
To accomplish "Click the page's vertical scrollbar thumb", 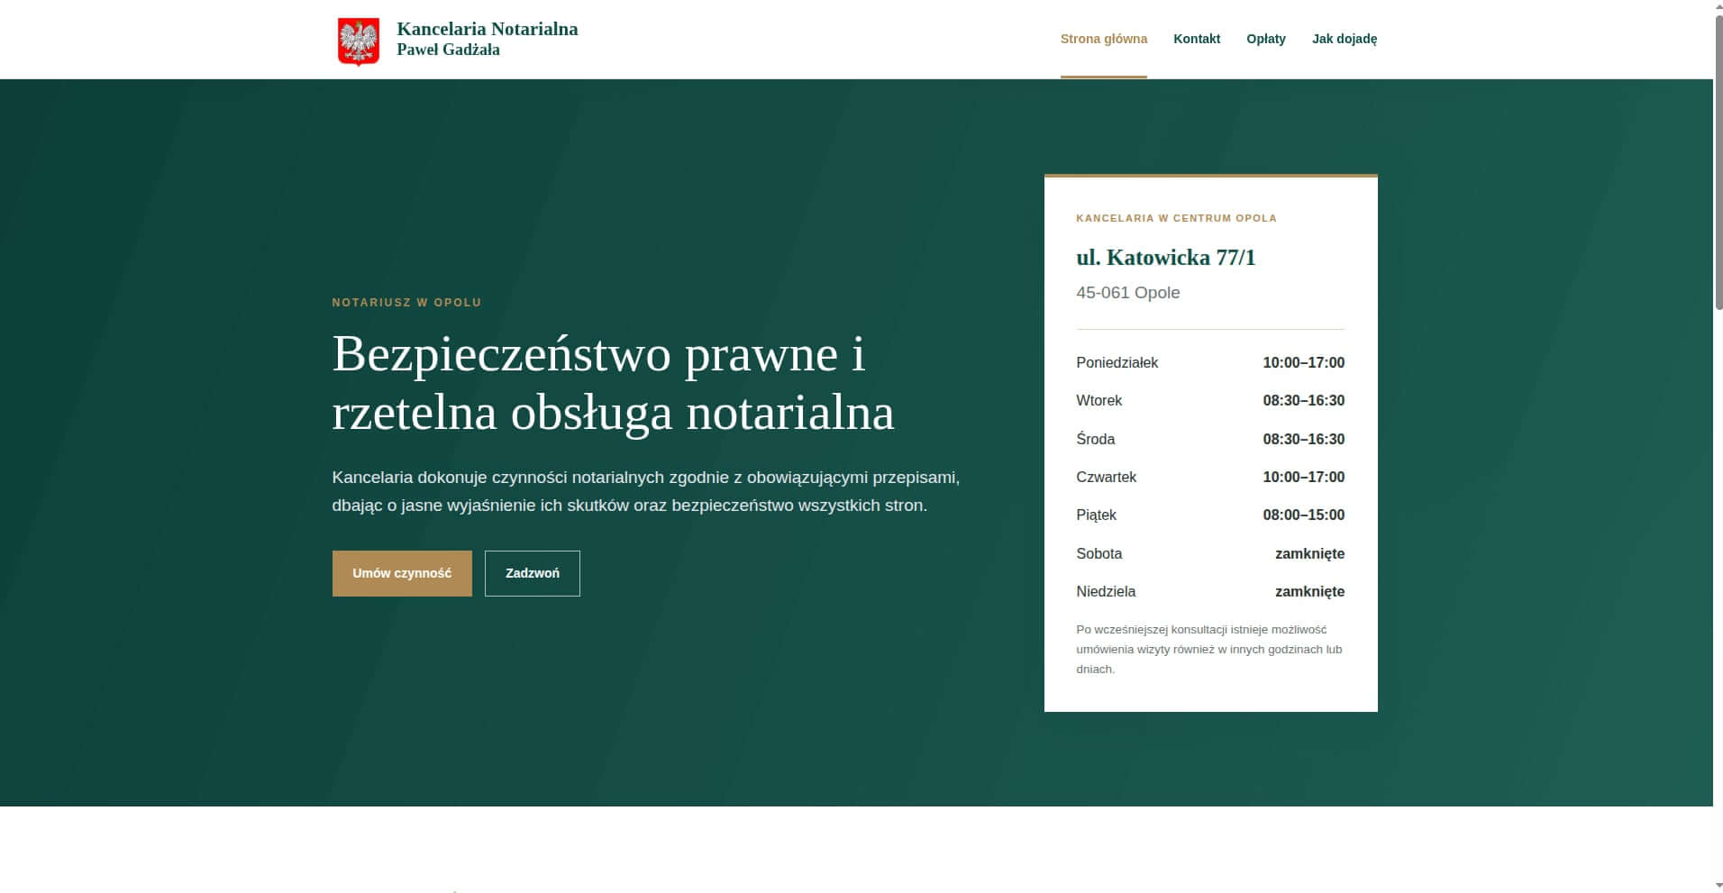I will 1718,162.
